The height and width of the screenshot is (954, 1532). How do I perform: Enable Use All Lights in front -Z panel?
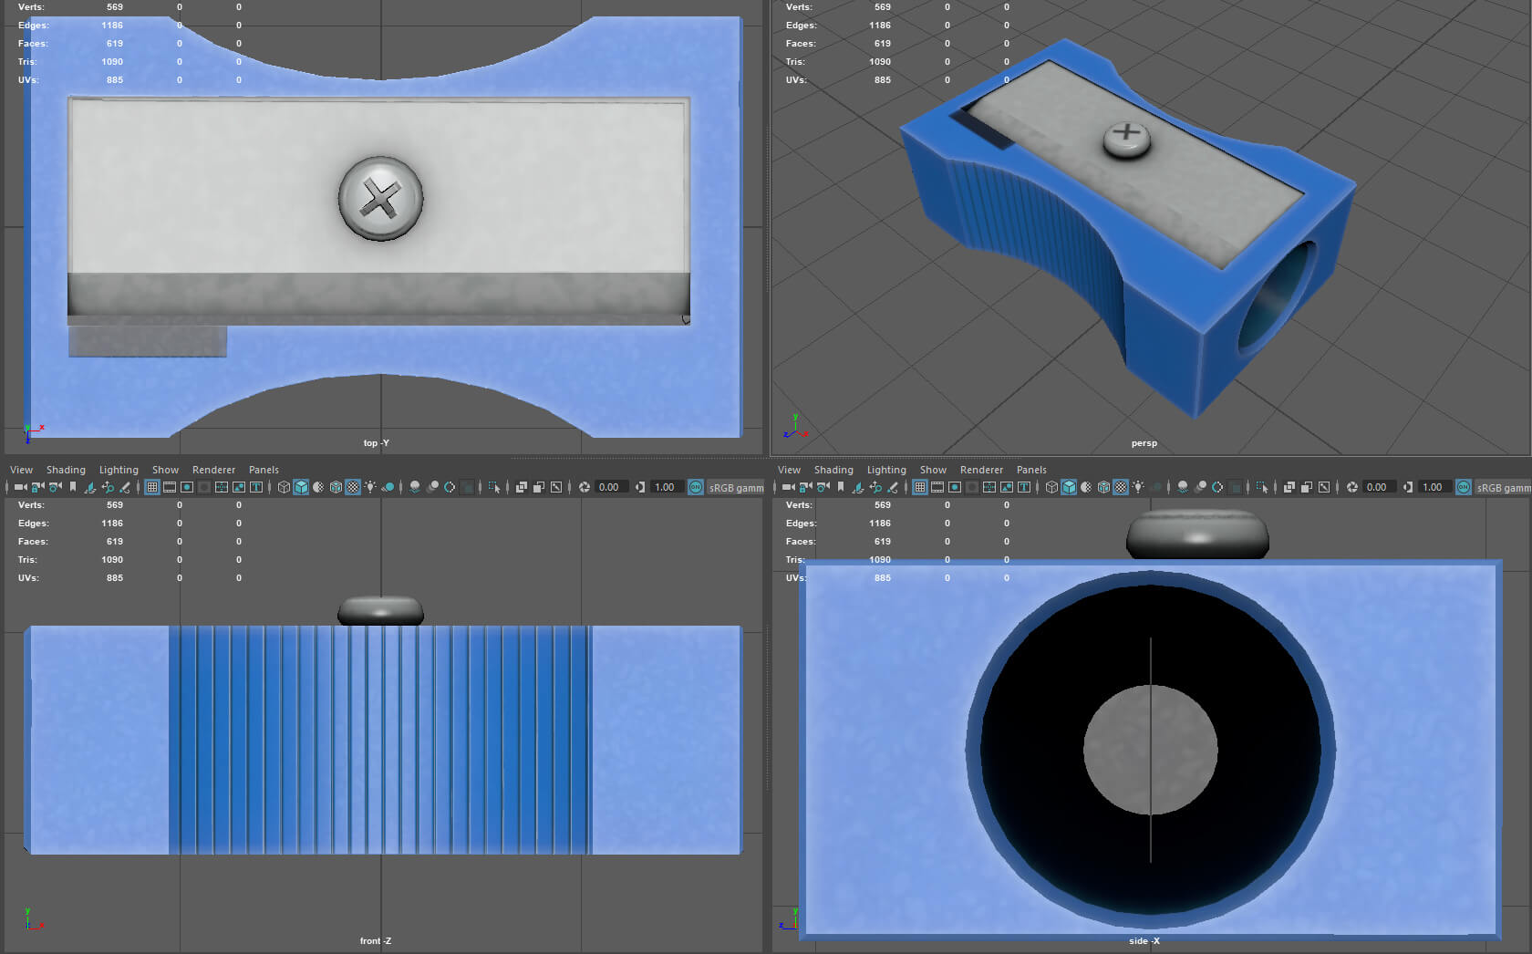point(370,487)
